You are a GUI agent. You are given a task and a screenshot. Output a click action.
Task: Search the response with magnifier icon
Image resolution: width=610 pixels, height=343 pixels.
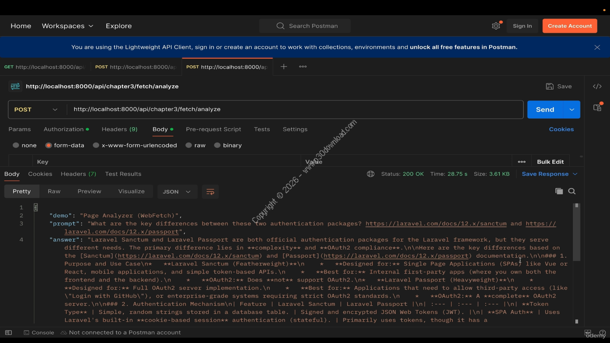pyautogui.click(x=572, y=191)
